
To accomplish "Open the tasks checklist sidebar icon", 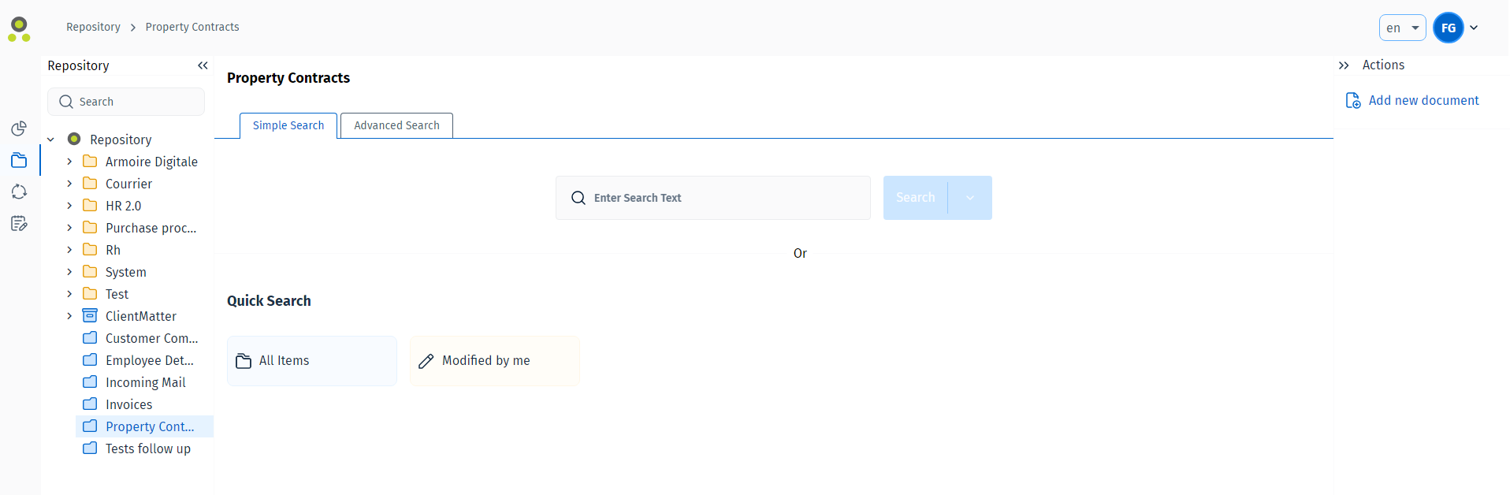I will (x=19, y=223).
